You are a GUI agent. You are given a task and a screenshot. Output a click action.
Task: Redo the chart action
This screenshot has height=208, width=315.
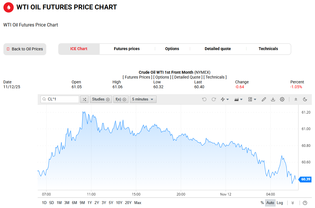point(214,99)
